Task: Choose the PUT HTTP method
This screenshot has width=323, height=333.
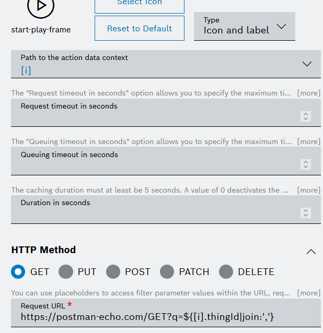Action: pos(66,271)
